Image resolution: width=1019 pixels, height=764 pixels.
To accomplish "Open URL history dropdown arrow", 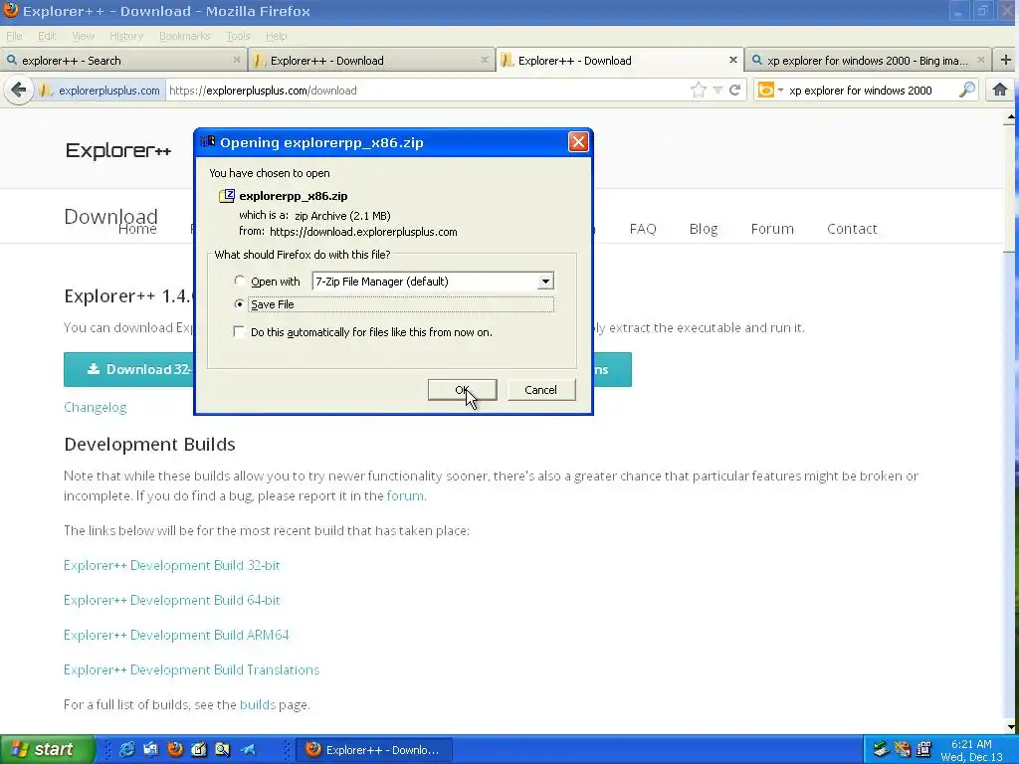I will tap(717, 91).
